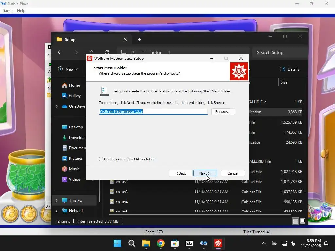
Task: Click the Wolfram logo in setup header
Action: coord(239,72)
